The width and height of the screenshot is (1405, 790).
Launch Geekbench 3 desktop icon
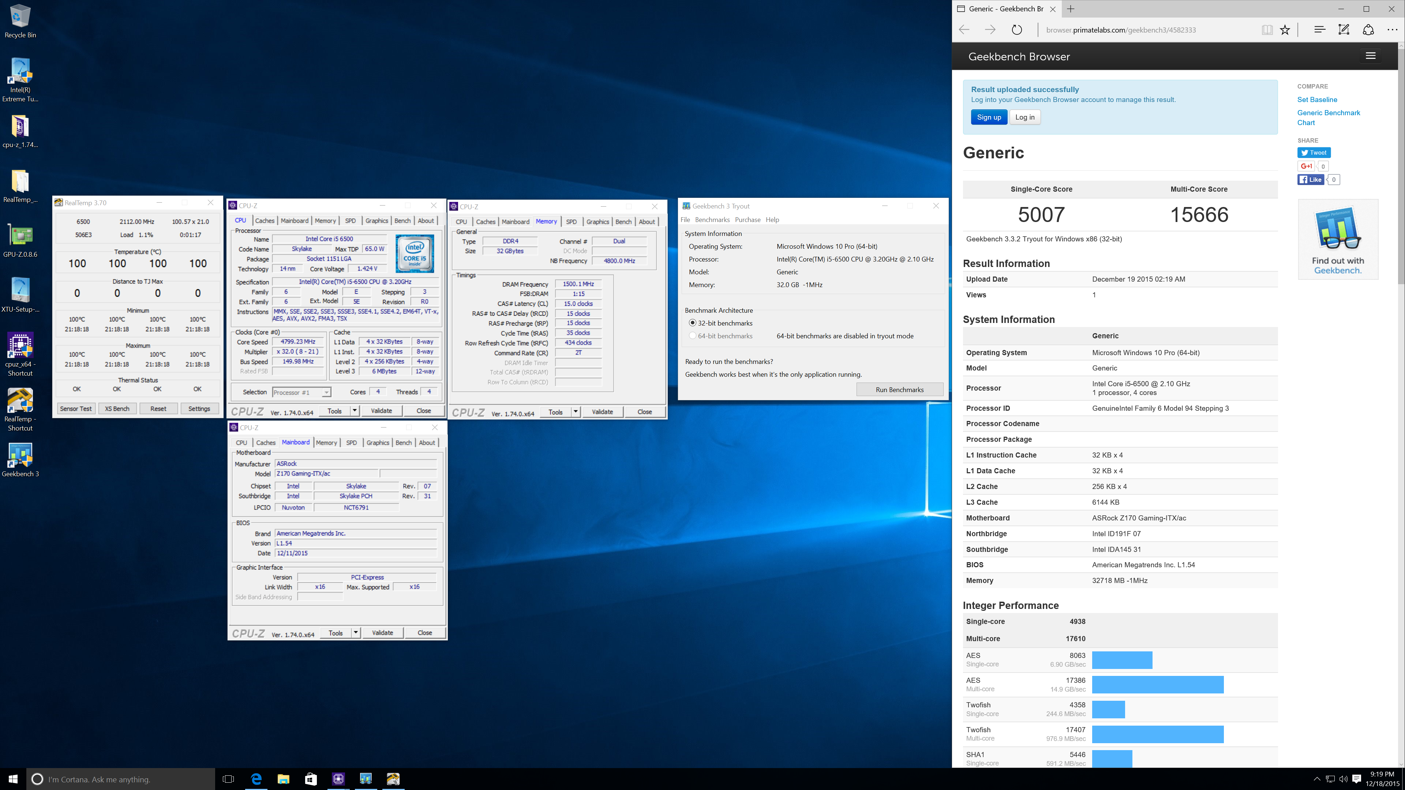click(x=20, y=460)
